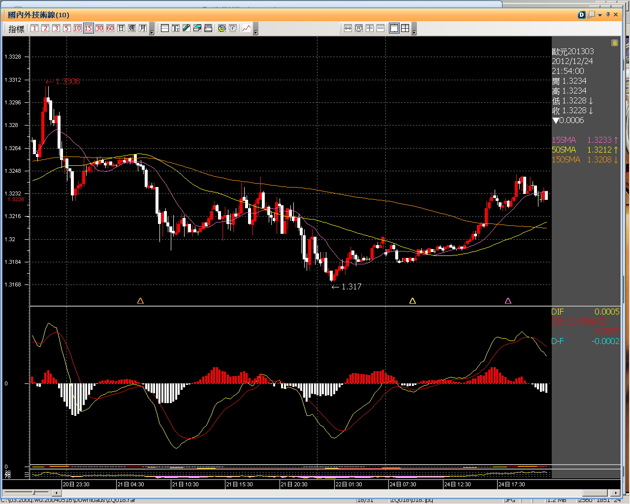The image size is (630, 504).
Task: Click the float window icon in title bar
Action: pyautogui.click(x=591, y=15)
